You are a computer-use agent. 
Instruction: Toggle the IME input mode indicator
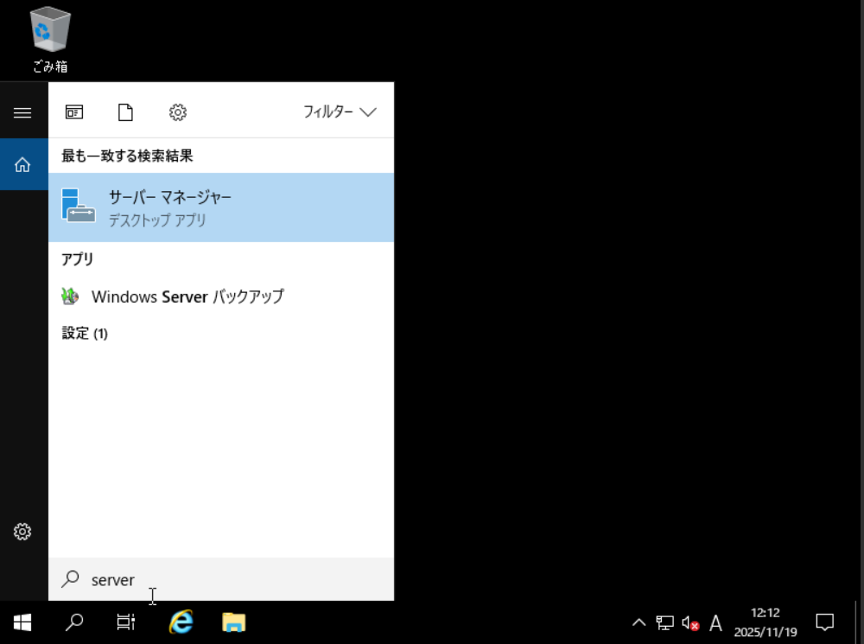[715, 622]
